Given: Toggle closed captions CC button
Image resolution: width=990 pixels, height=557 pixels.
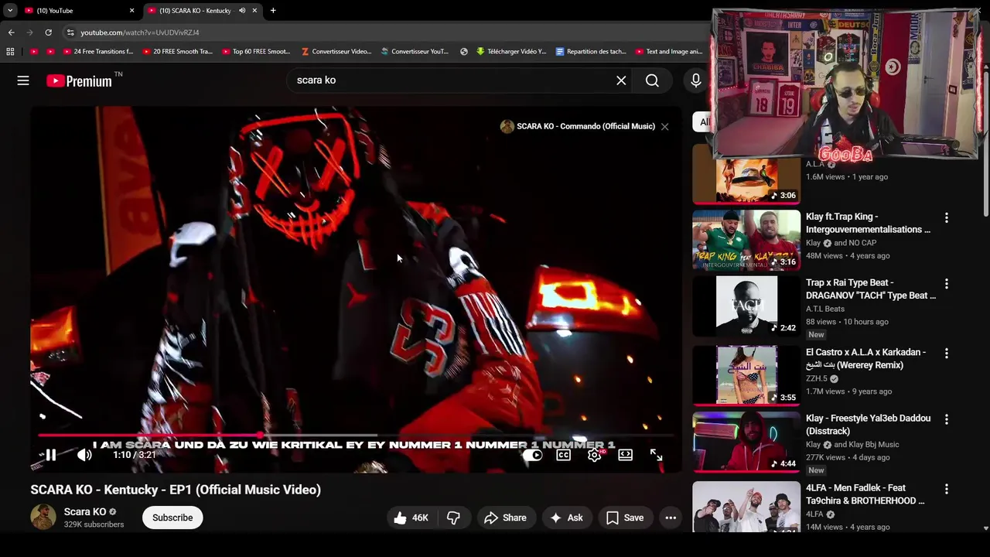Looking at the screenshot, I should pyautogui.click(x=564, y=455).
